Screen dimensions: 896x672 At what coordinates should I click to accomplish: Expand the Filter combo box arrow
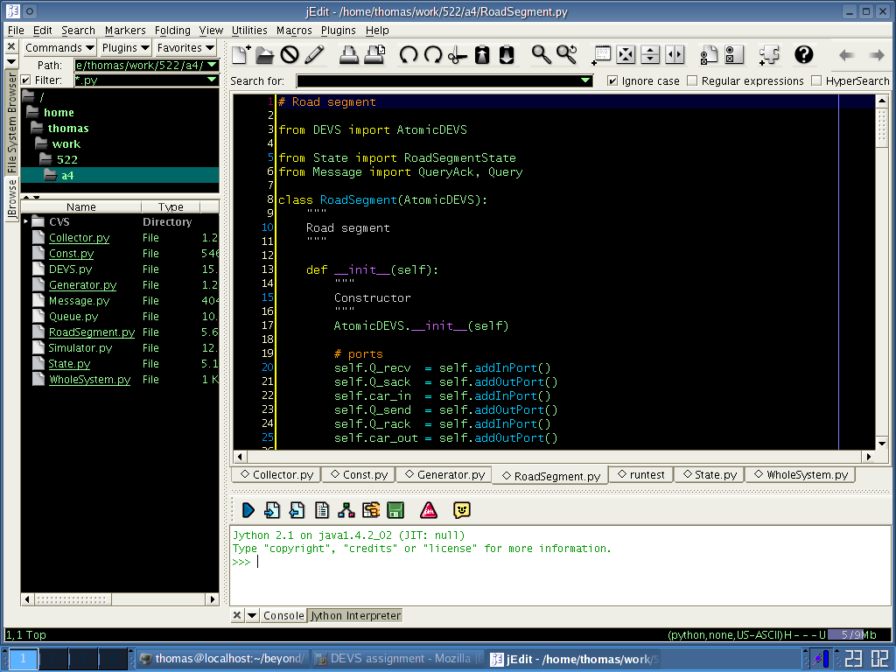point(212,80)
